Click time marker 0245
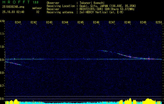164x104 pixels. (x=81, y=22)
